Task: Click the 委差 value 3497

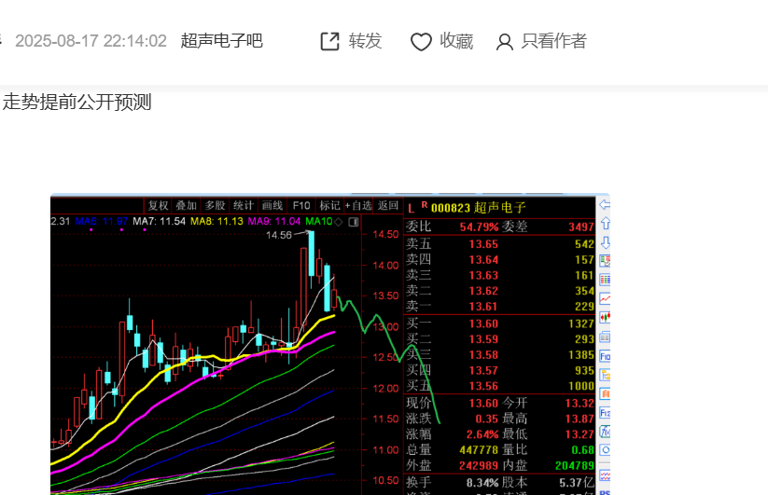Action: 581,227
